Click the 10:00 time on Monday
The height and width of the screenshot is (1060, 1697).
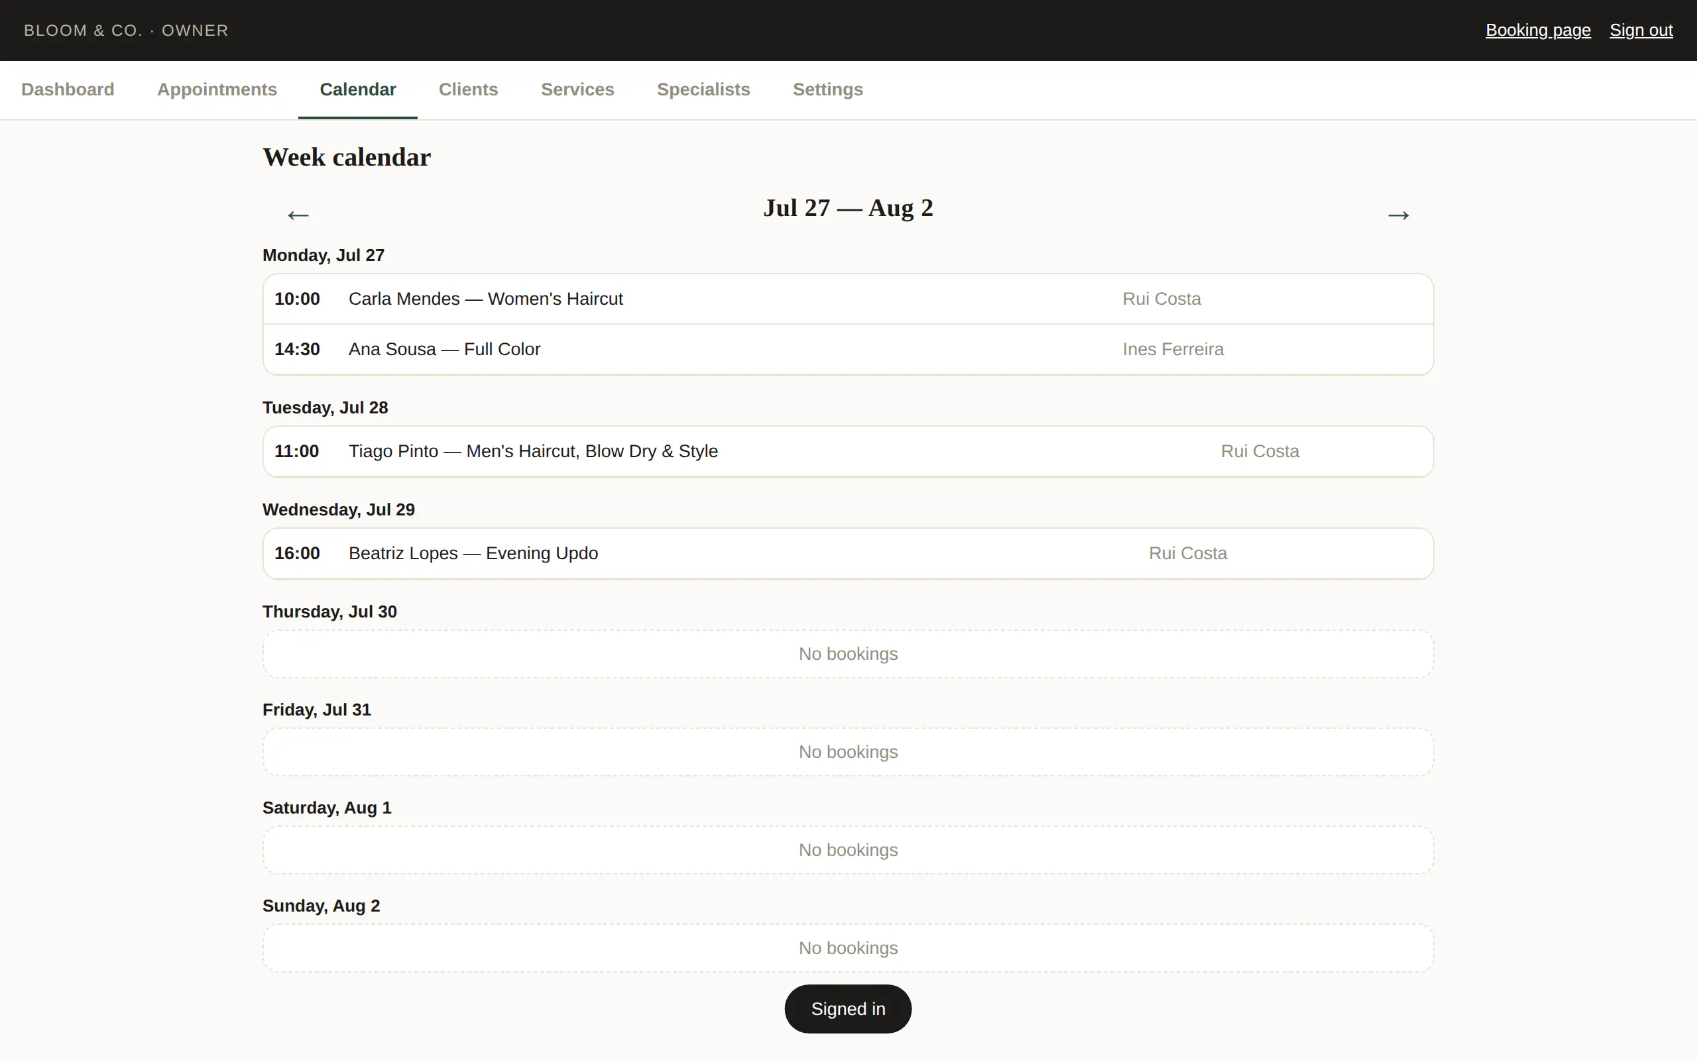tap(296, 299)
